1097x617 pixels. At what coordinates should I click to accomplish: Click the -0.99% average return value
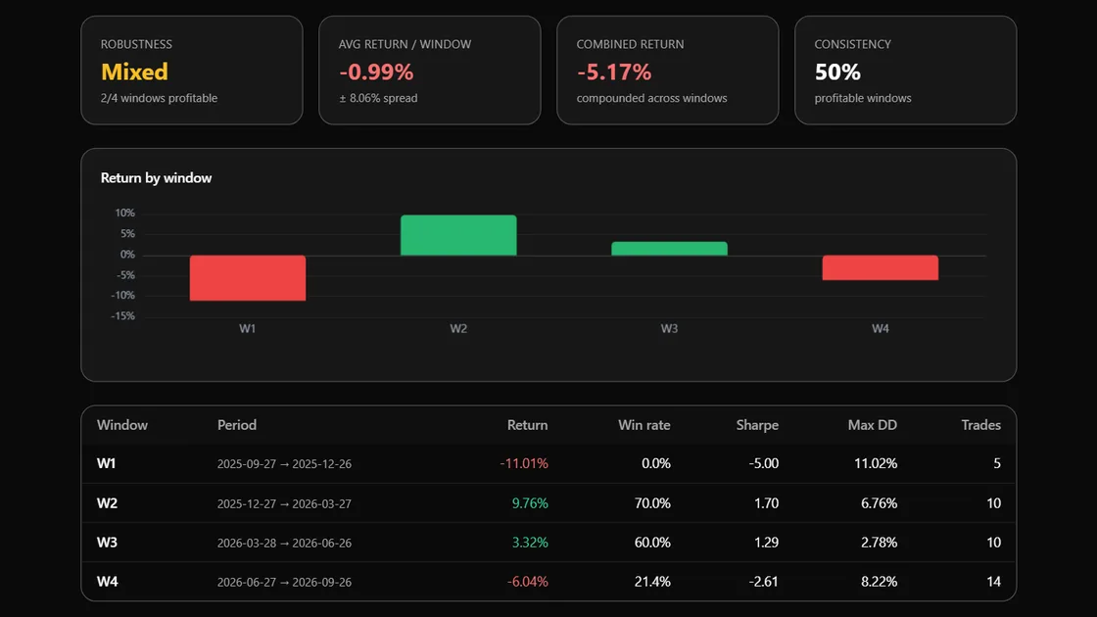point(376,71)
